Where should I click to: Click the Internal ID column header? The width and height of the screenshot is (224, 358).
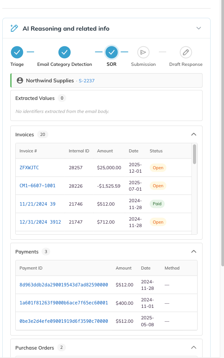(79, 151)
